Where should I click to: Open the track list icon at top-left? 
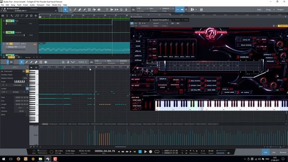[3, 16]
